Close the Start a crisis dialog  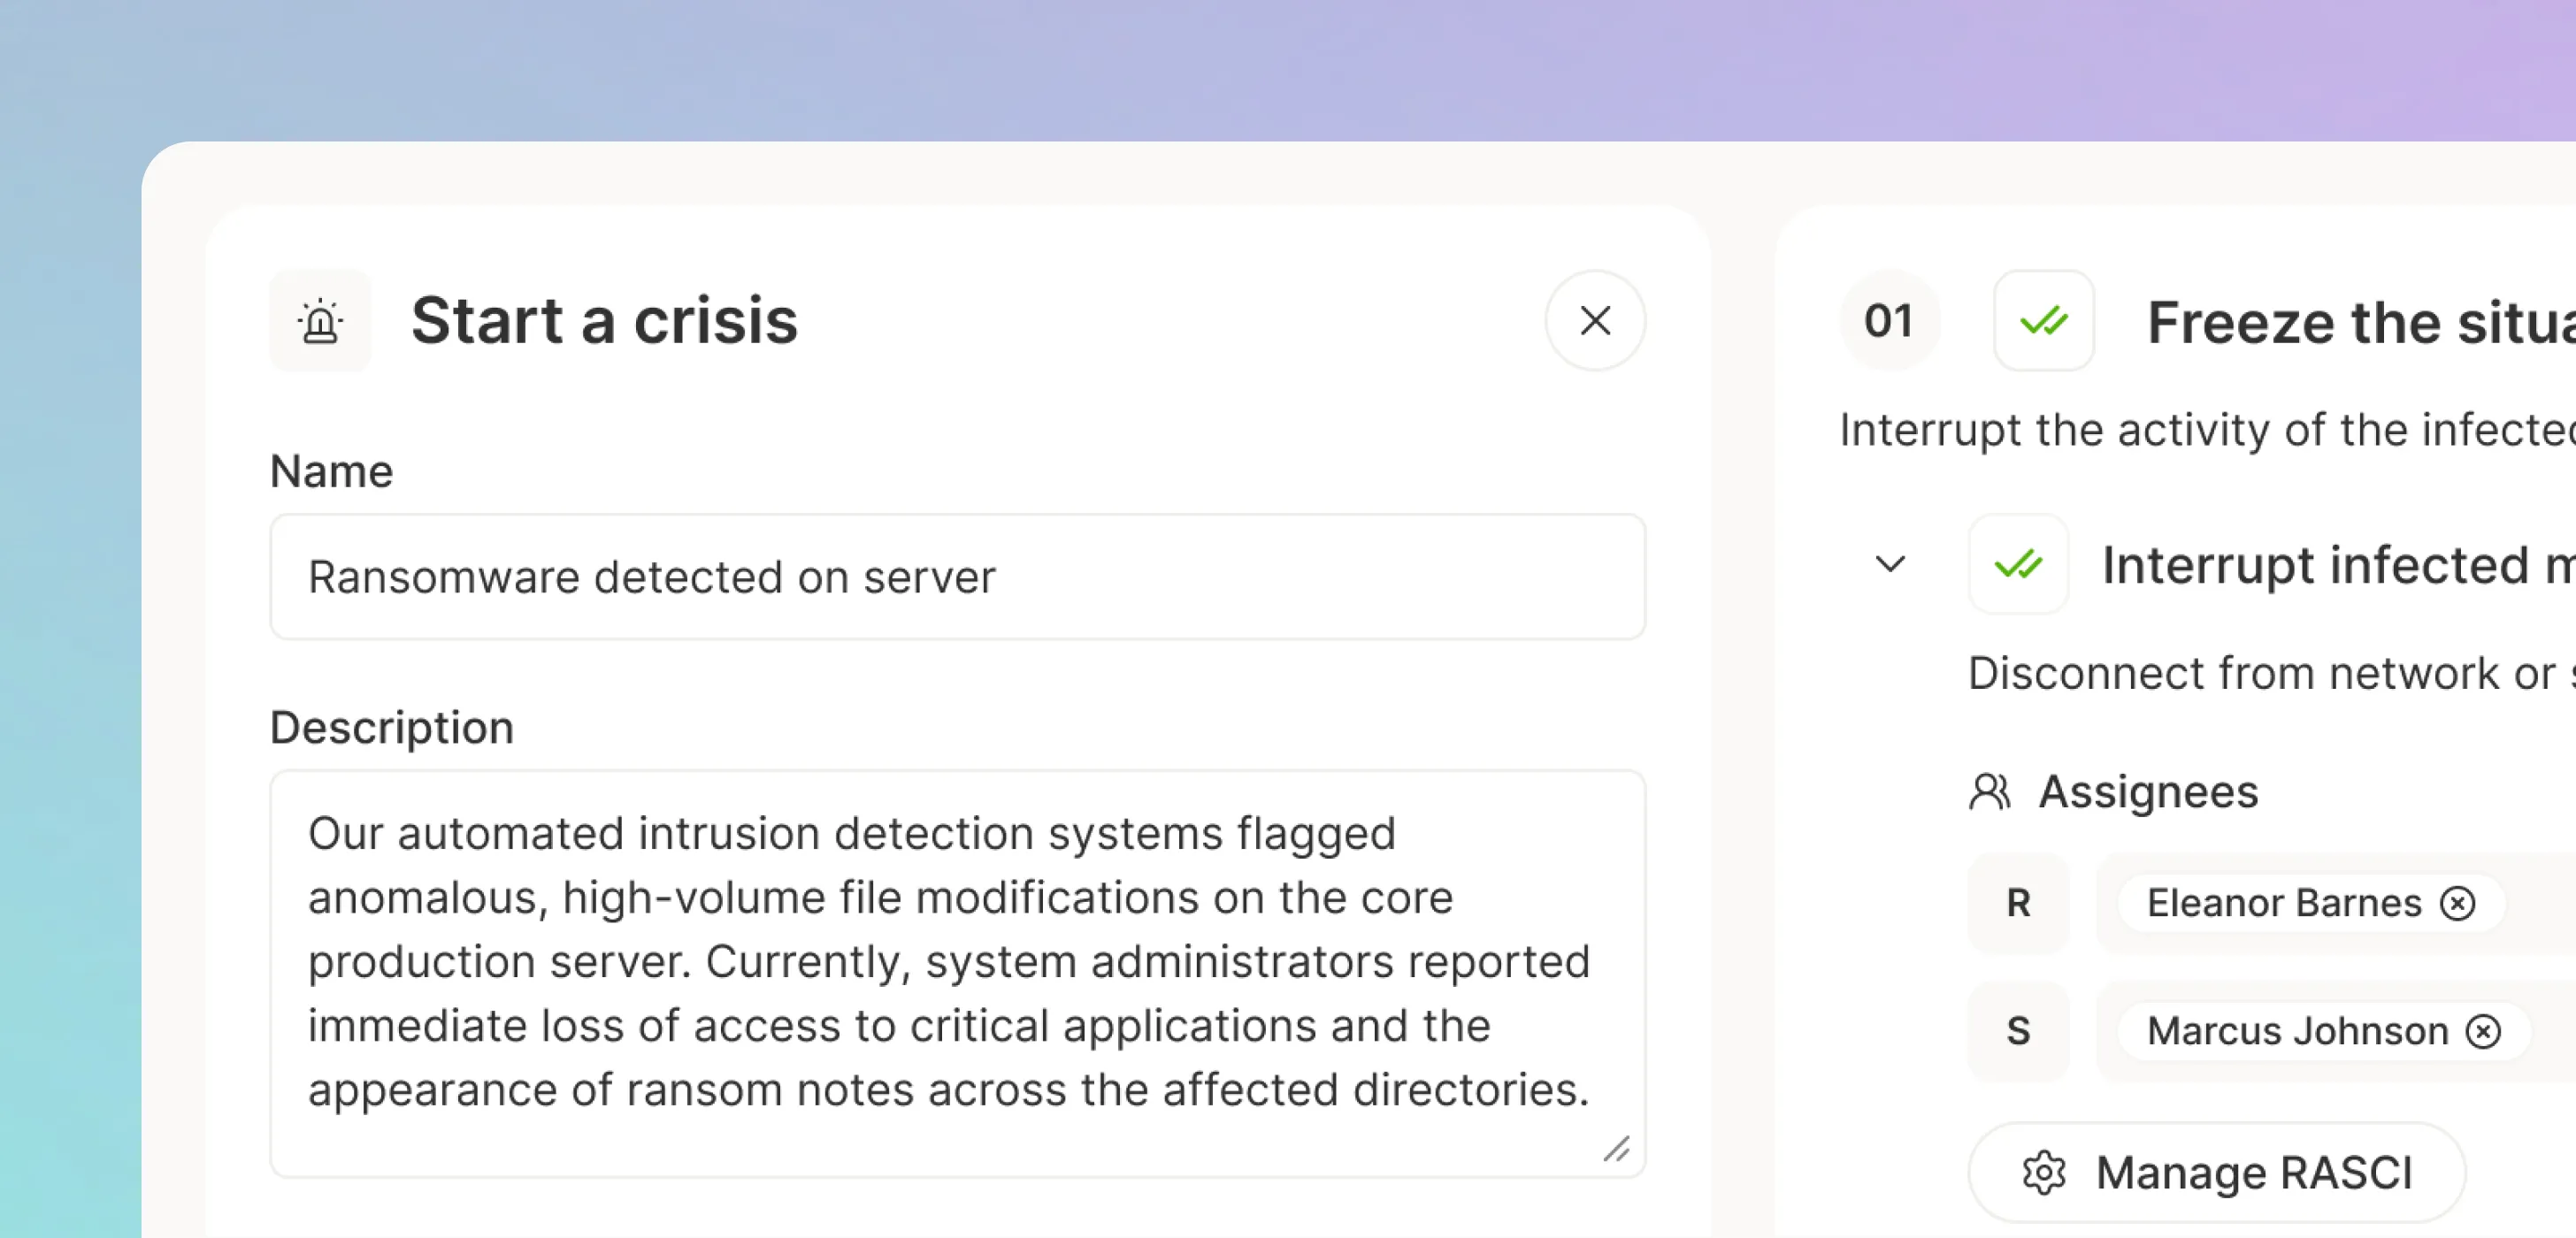click(x=1595, y=321)
